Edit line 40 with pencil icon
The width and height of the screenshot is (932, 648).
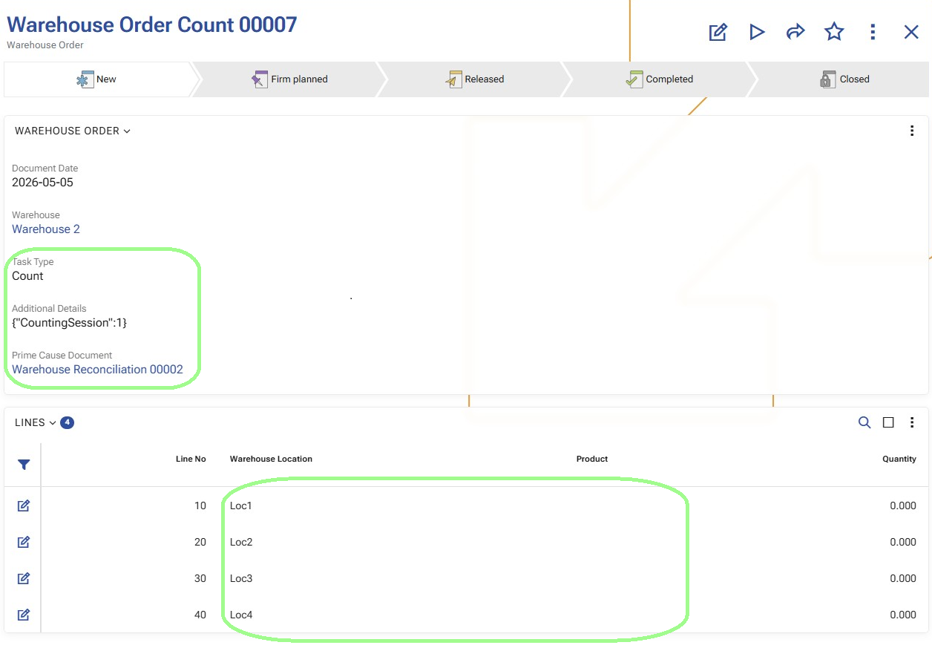(x=24, y=615)
